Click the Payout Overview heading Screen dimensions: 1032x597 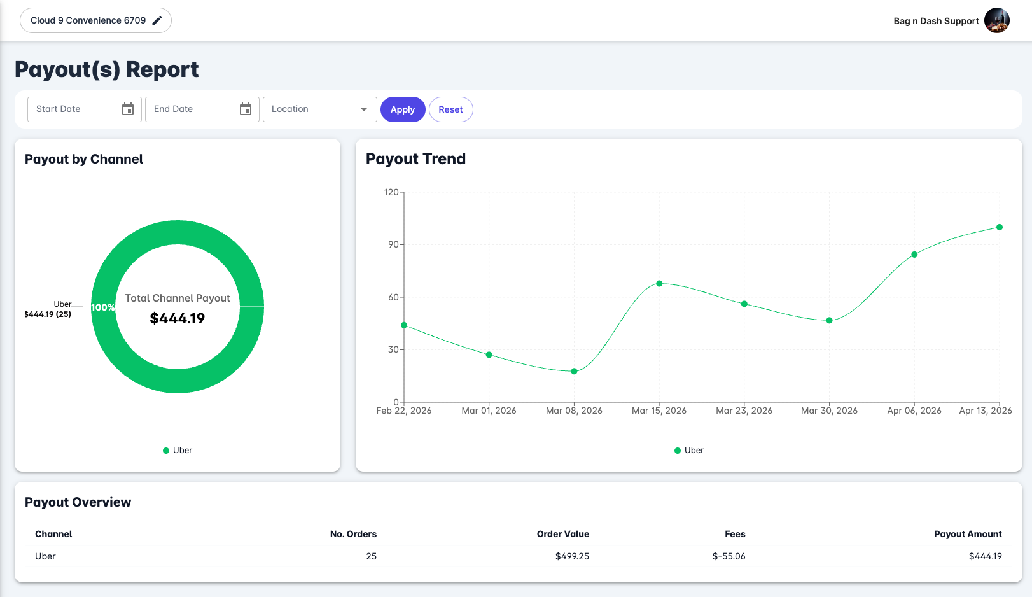(x=78, y=502)
